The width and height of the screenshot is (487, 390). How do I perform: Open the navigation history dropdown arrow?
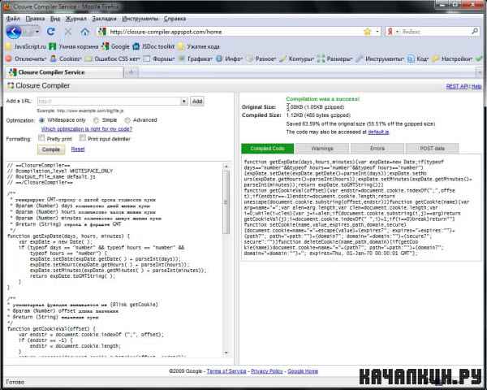tap(37, 32)
